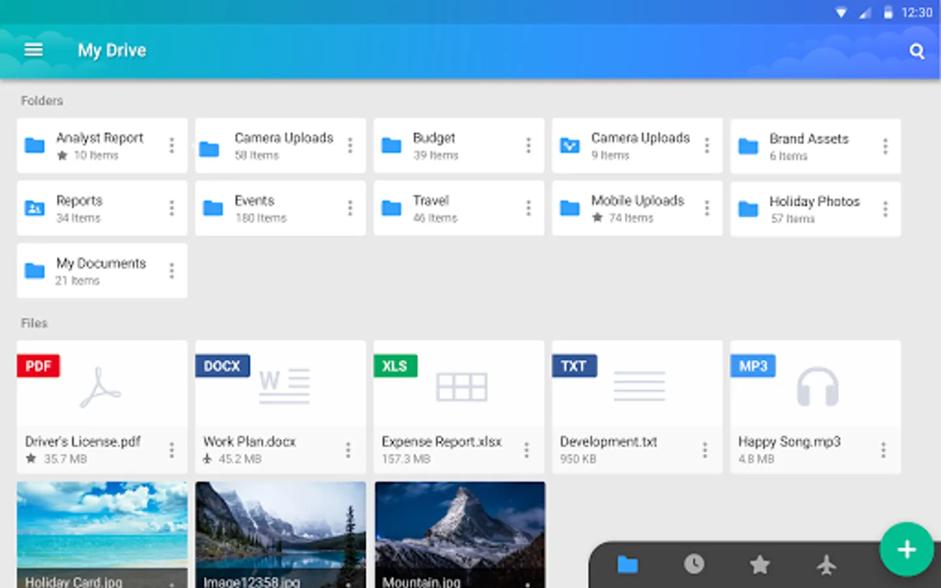Switch to the starred tab
This screenshot has height=588, width=941.
click(759, 564)
